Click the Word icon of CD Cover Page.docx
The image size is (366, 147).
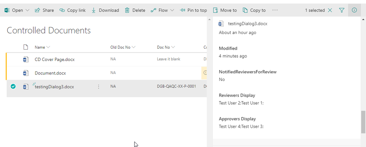coord(26,59)
